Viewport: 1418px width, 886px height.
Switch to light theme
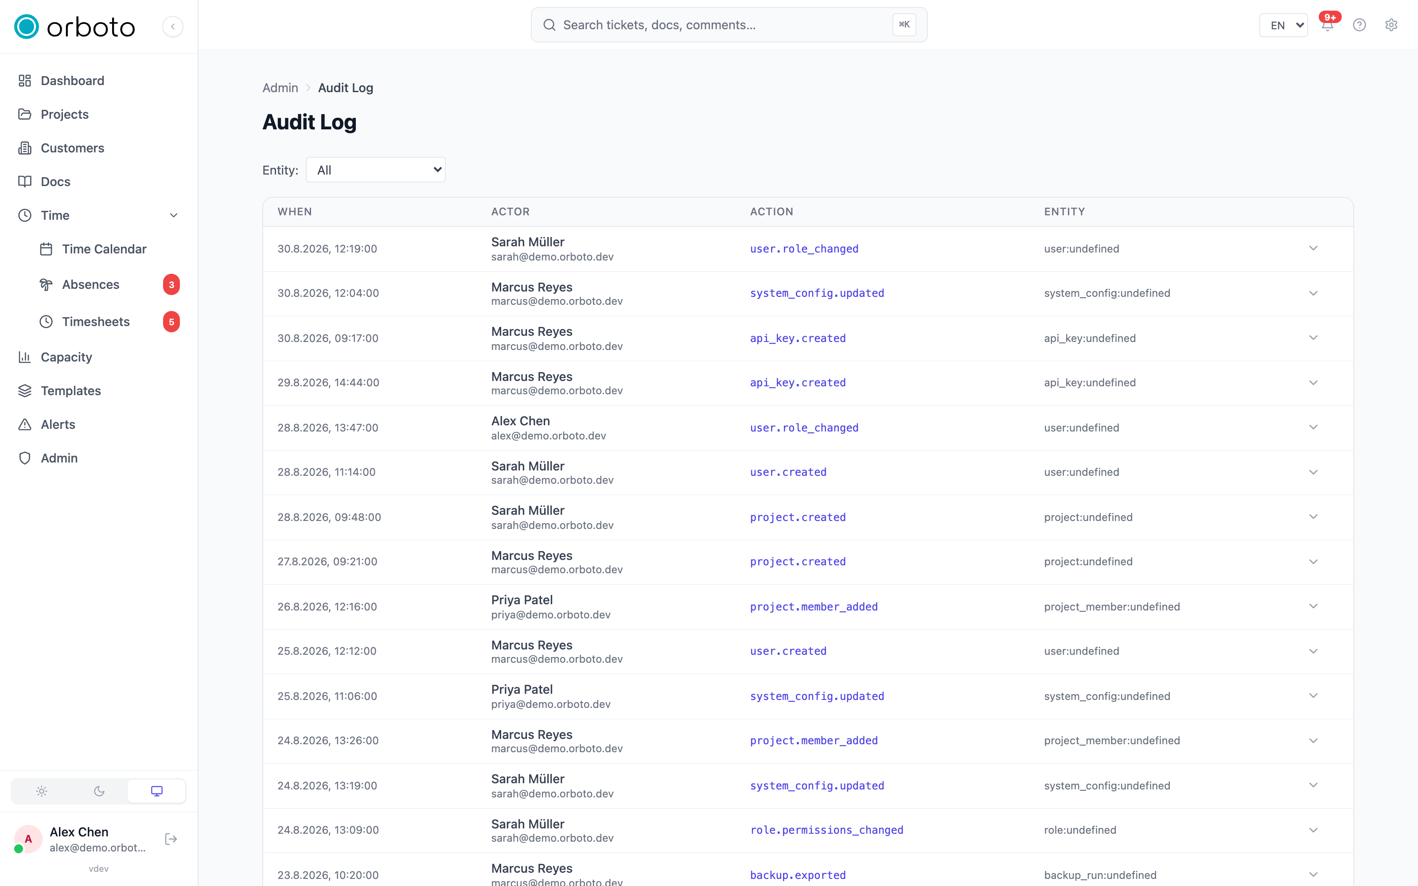click(42, 791)
